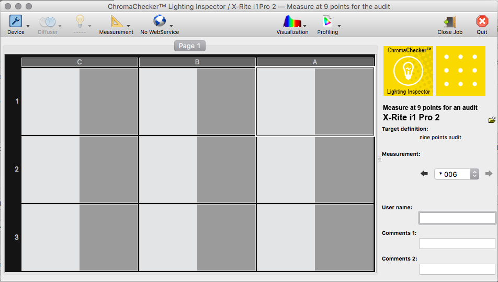This screenshot has width=498, height=282.
Task: Select column header C
Action: 80,62
